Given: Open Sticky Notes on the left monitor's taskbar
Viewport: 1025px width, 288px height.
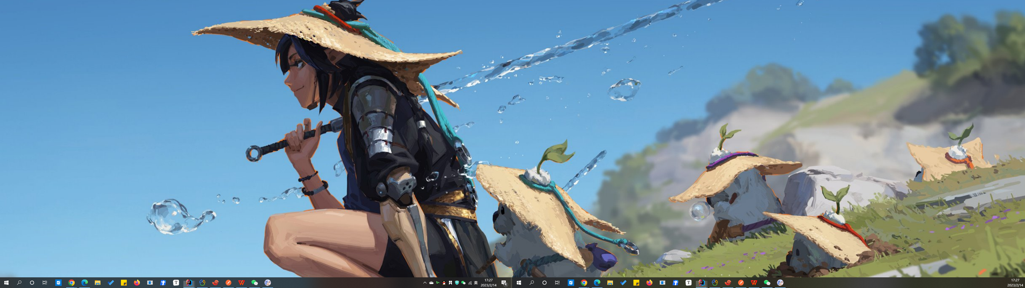Looking at the screenshot, I should point(124,283).
